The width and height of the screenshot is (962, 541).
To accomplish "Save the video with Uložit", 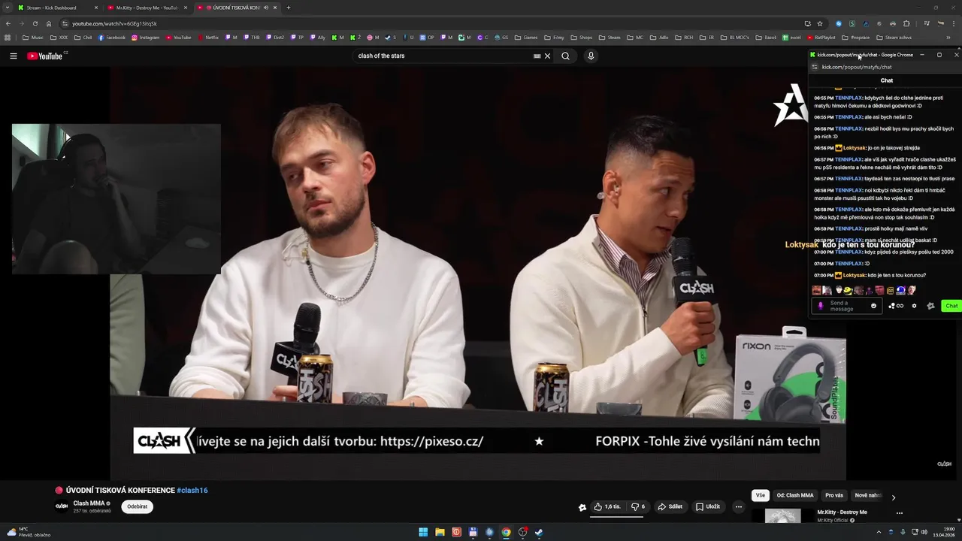I will tap(708, 506).
